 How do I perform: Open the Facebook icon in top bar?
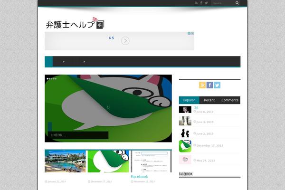point(201,3)
